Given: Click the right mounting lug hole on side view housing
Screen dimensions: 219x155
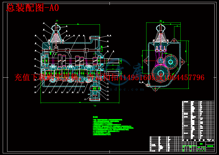Looking at the screenshot, I should 182,62.
